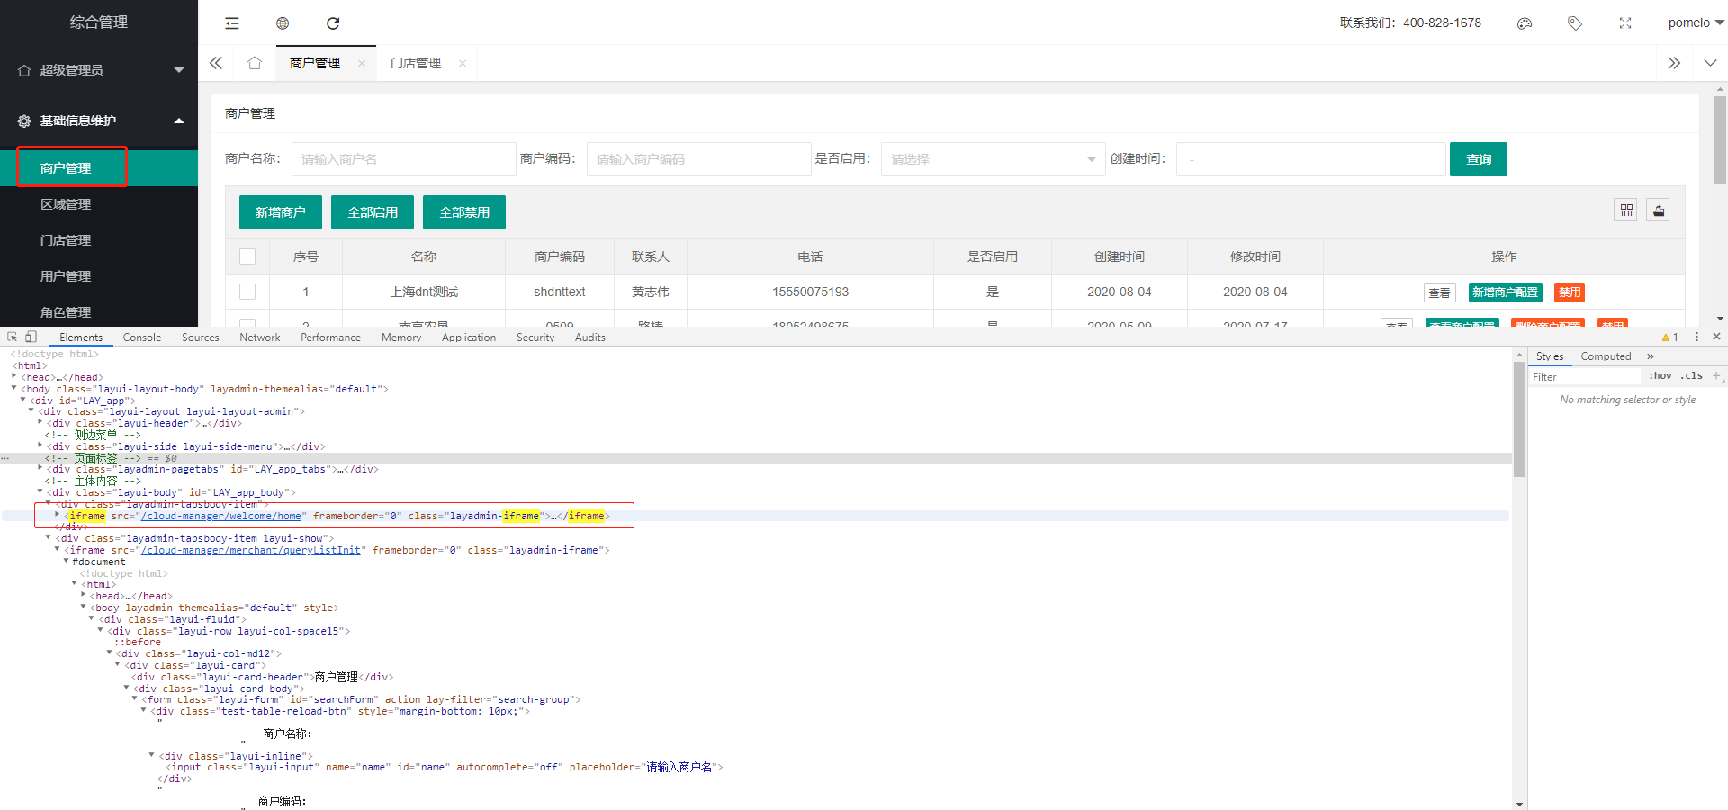
Task: Open the DevTools three-dot customize menu
Action: pyautogui.click(x=1696, y=337)
